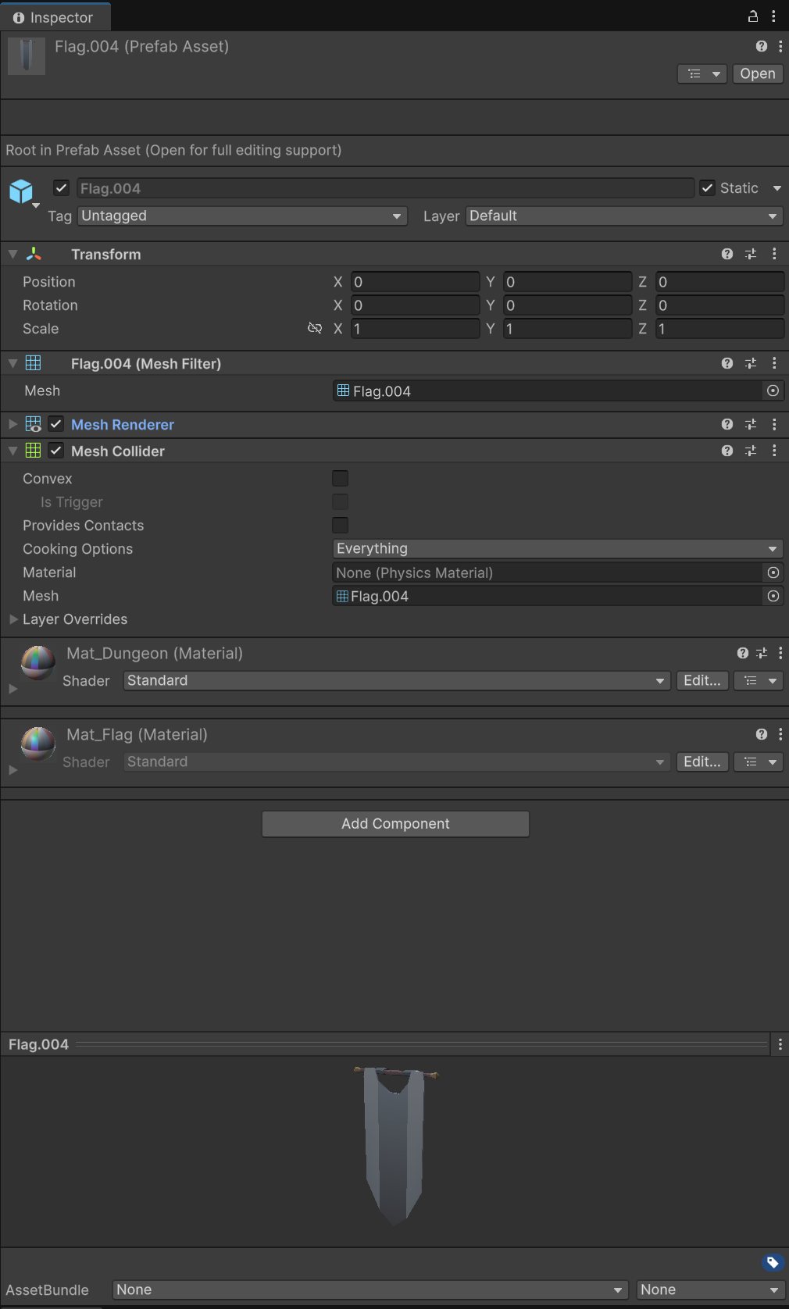This screenshot has width=789, height=1309.
Task: Select the Inspector tab
Action: [54, 17]
